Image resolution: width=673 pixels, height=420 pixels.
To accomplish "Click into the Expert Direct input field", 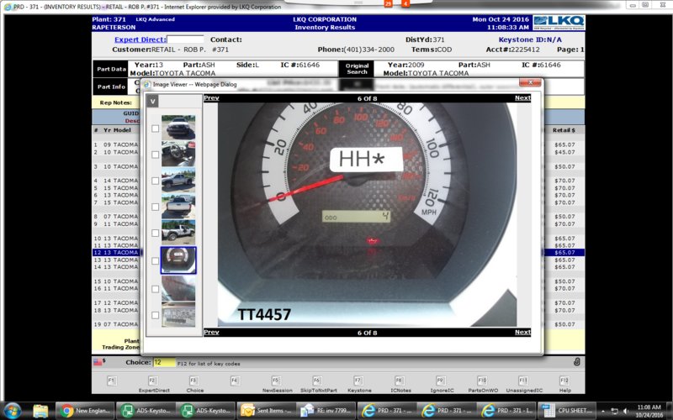I will click(185, 39).
